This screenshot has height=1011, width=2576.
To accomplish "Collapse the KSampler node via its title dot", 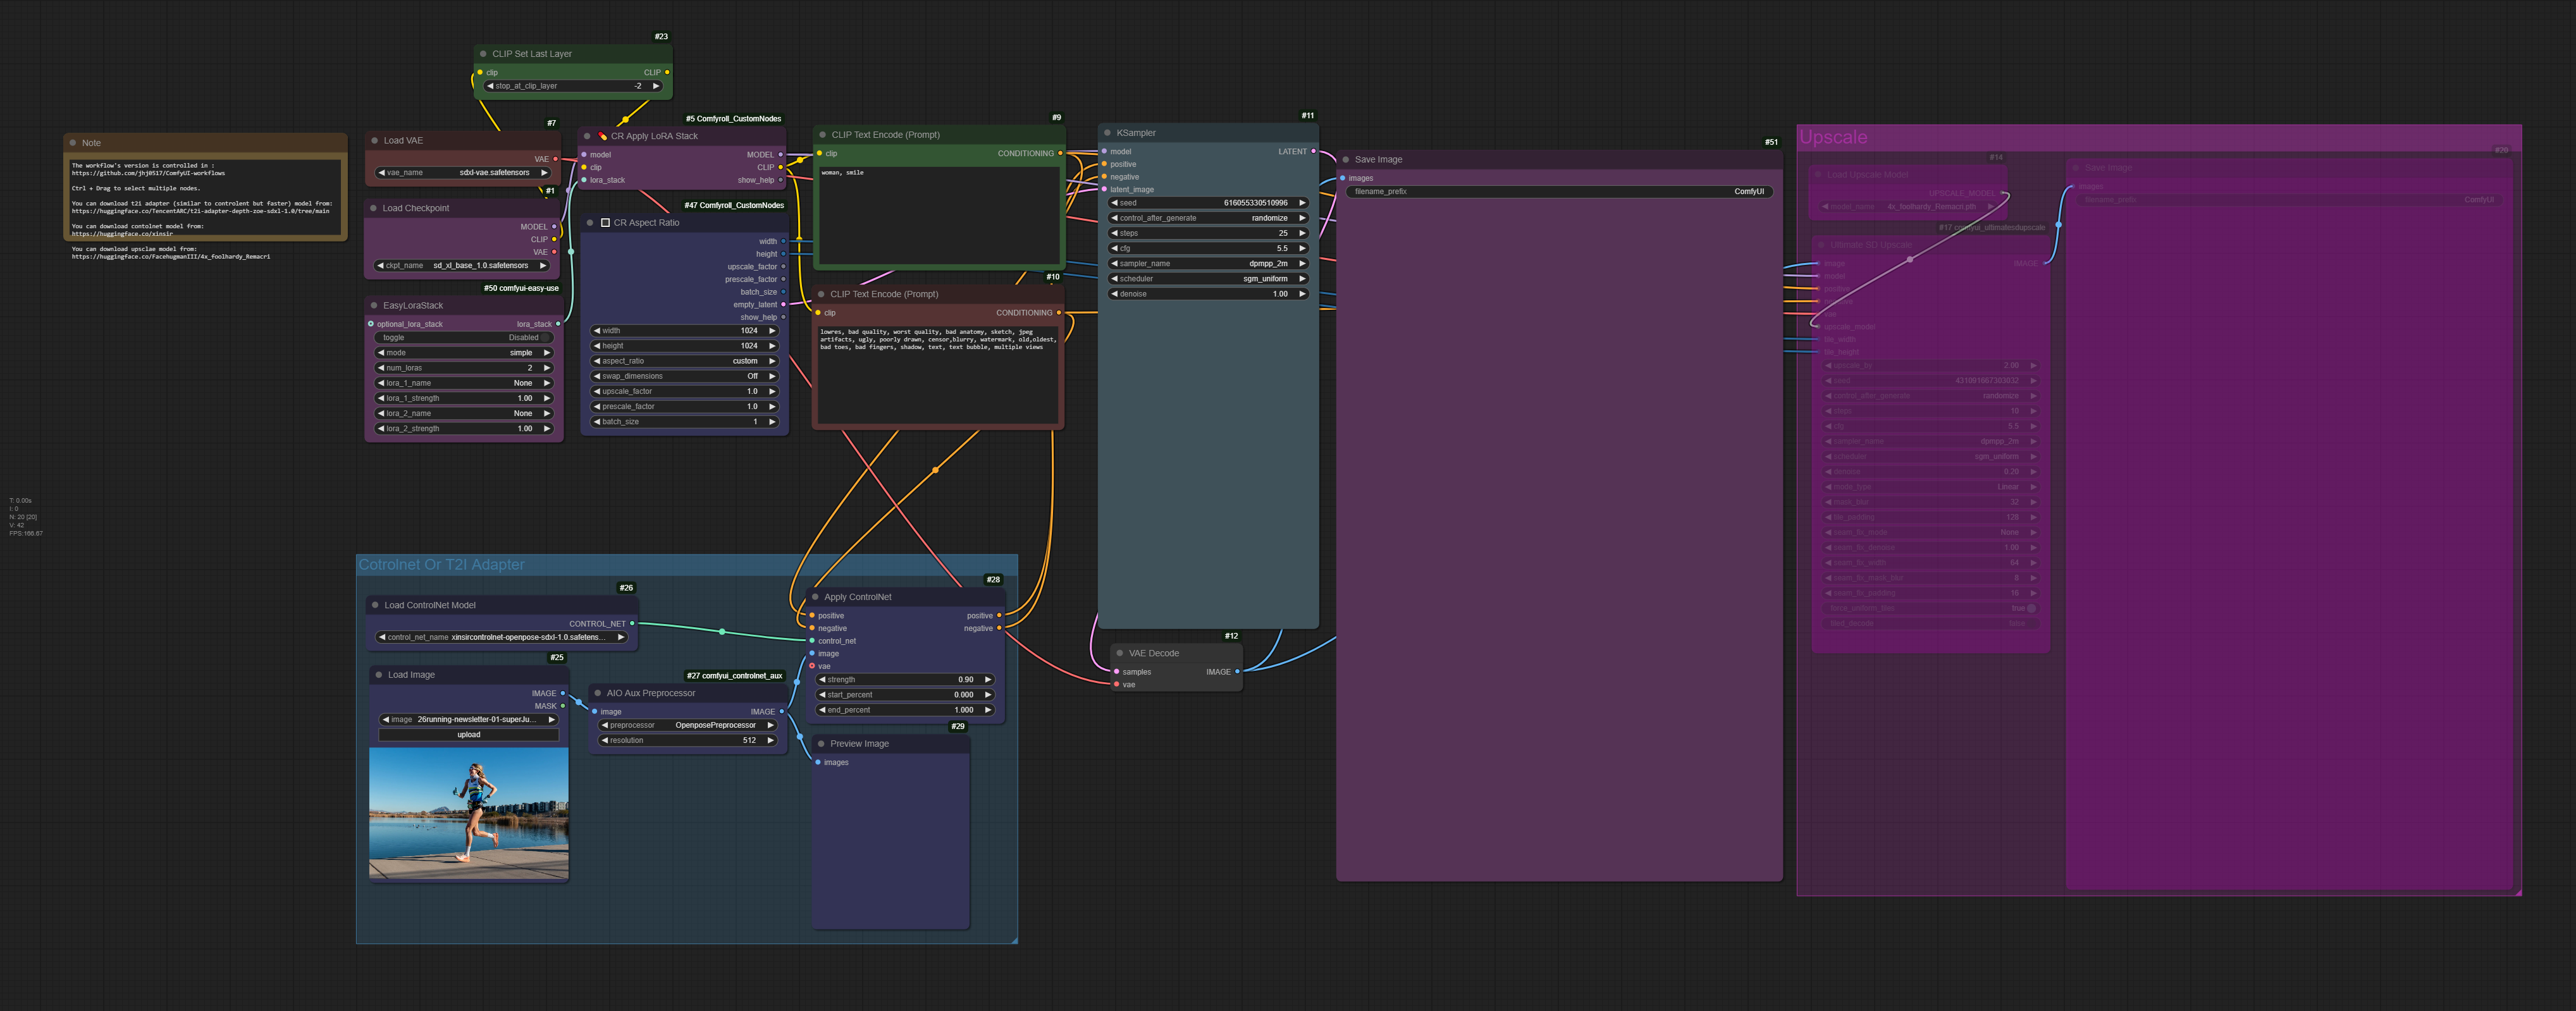I will click(x=1107, y=133).
